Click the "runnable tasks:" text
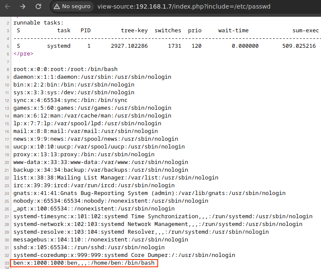The width and height of the screenshot is (321, 269). (38, 23)
